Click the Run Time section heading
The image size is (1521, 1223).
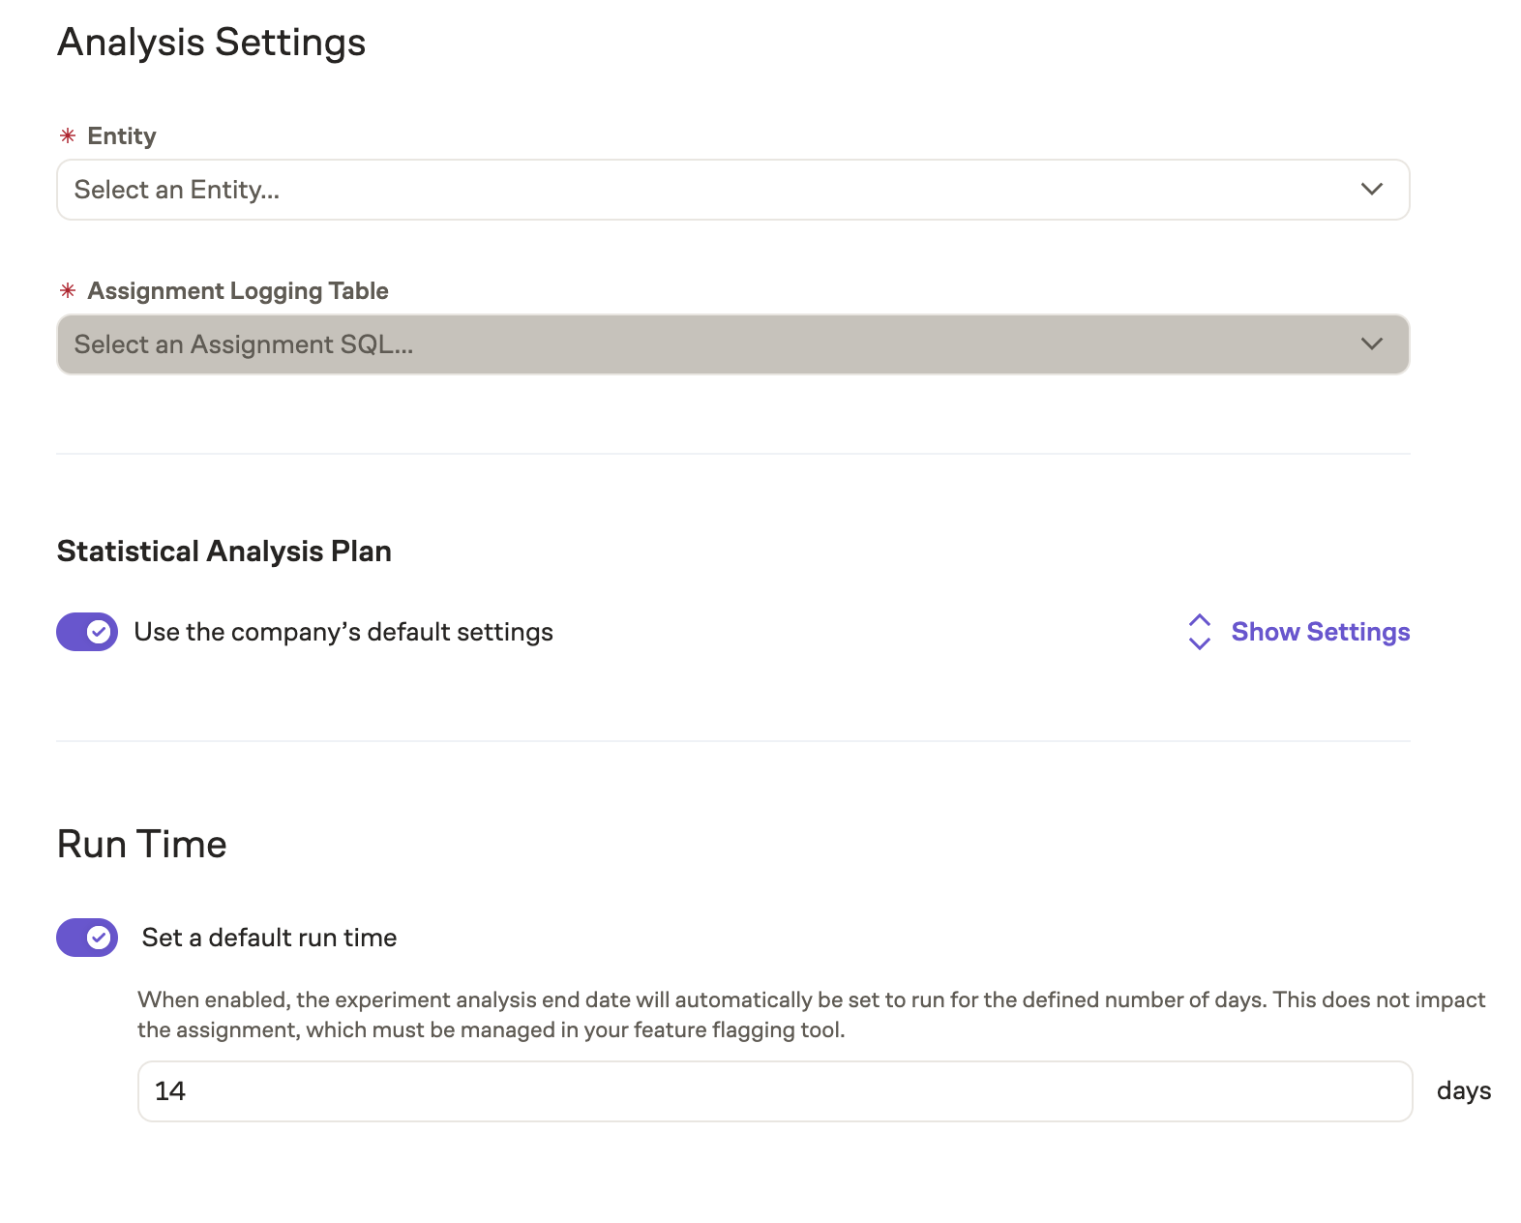[141, 845]
